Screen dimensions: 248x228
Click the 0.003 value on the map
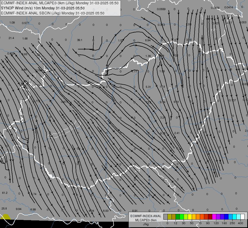pyautogui.click(x=243, y=22)
